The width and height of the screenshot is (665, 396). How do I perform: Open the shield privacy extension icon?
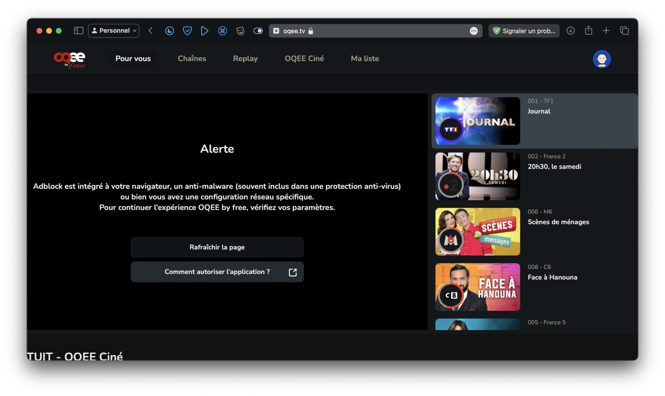[x=187, y=31]
